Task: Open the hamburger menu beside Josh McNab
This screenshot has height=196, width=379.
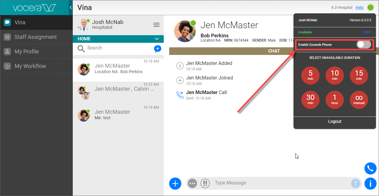Action: 156,25
